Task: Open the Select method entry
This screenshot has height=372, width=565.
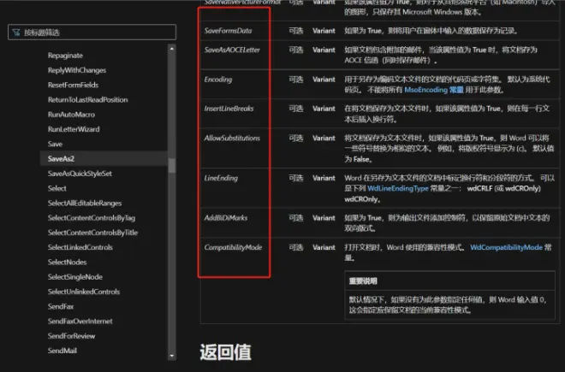Action: pyautogui.click(x=57, y=188)
